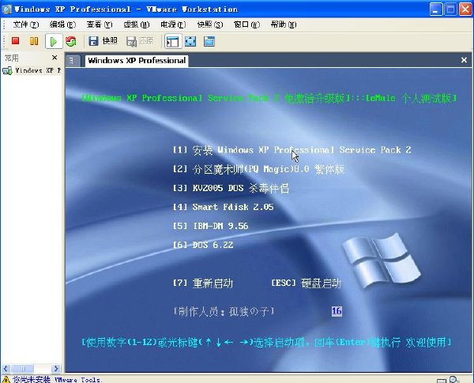Choose option [4] Smart Fdisk 2.05
Viewport: 474px width, 383px height.
(223, 207)
